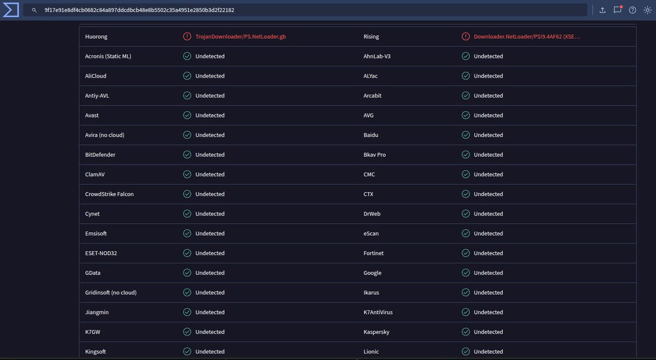Viewport: 656px width, 360px height.
Task: Click Undetected result for GData
Action: coord(210,273)
